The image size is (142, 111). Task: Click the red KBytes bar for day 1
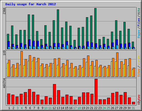[x=9, y=99]
